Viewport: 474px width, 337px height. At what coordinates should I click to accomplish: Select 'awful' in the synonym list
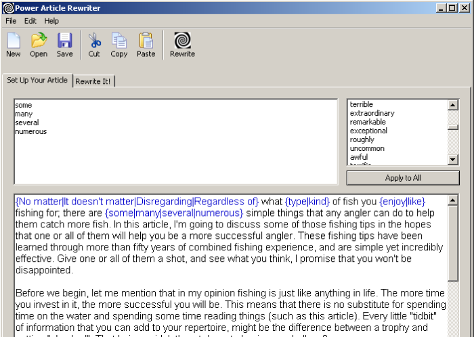359,157
